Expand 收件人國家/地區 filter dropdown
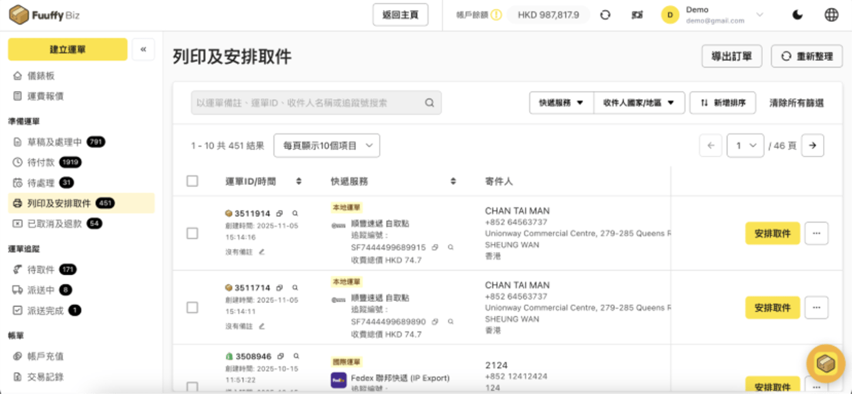852x394 pixels. click(x=639, y=103)
